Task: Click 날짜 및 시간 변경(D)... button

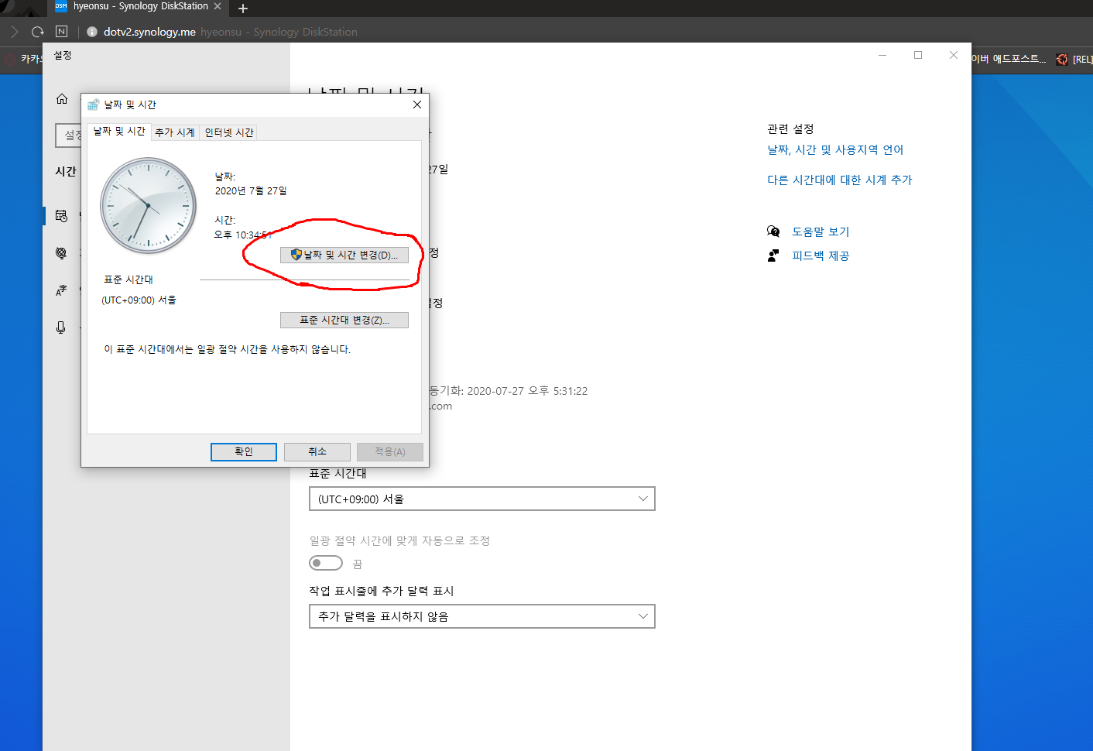Action: [x=344, y=255]
